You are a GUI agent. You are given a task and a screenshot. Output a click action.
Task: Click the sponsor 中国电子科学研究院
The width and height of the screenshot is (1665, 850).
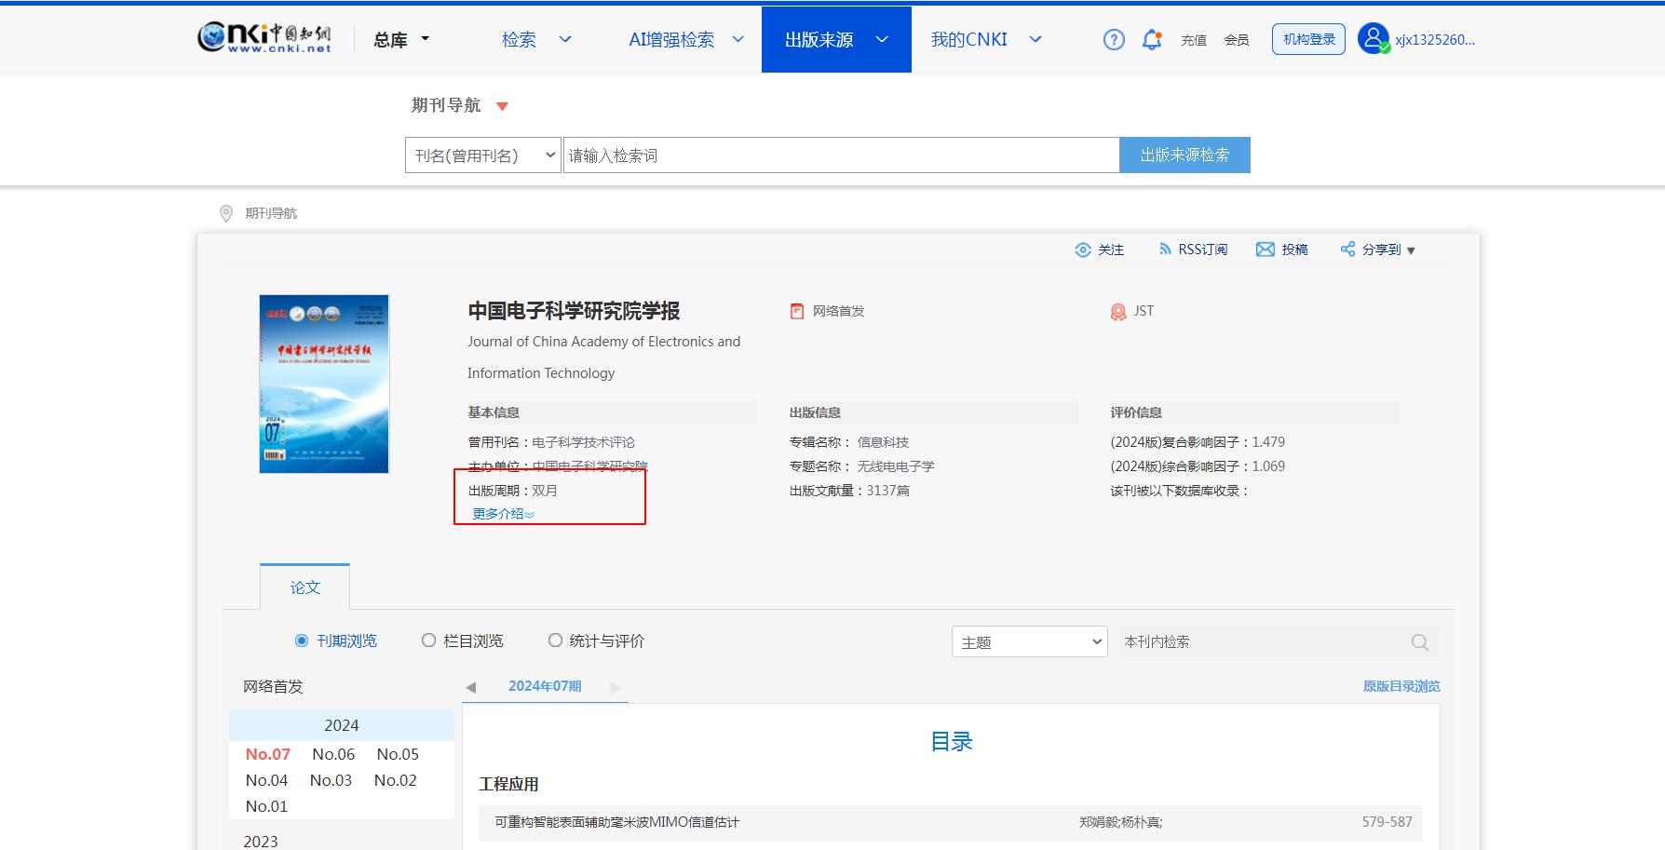589,466
